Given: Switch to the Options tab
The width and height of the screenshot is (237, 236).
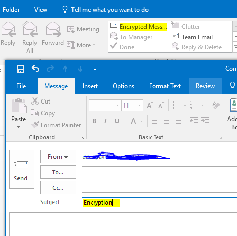Looking at the screenshot, I should (123, 86).
